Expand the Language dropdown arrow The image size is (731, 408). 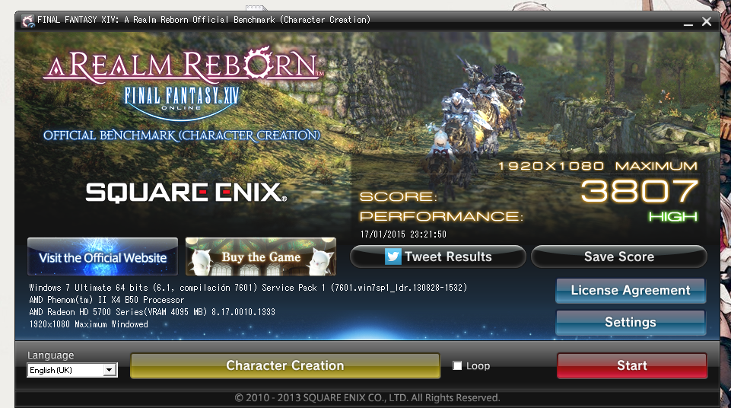pyautogui.click(x=109, y=370)
